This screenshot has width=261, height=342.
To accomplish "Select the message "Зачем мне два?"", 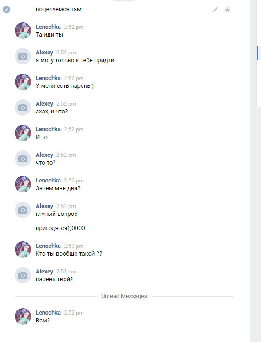I will click(58, 188).
